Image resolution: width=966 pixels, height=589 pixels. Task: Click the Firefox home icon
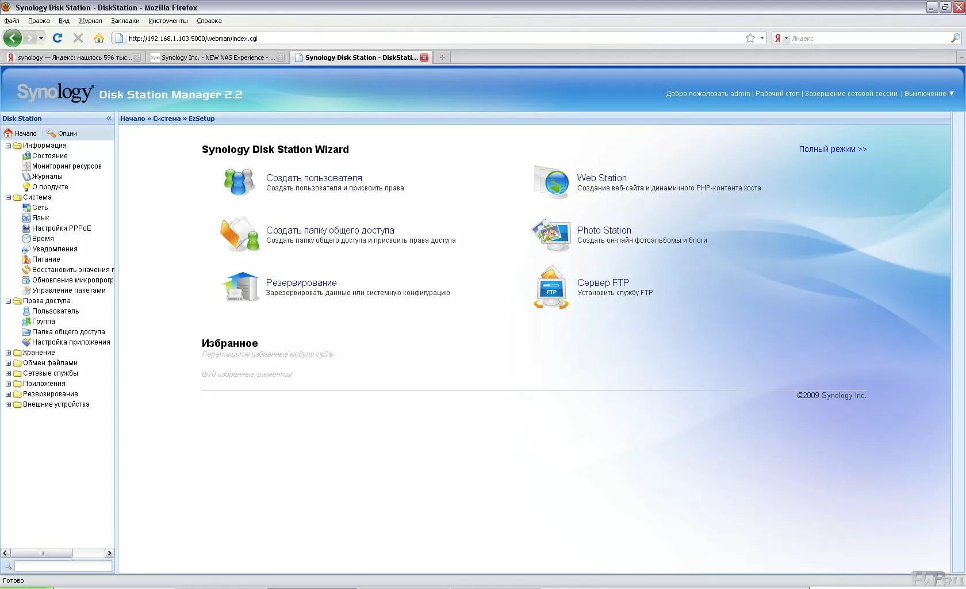(x=99, y=38)
